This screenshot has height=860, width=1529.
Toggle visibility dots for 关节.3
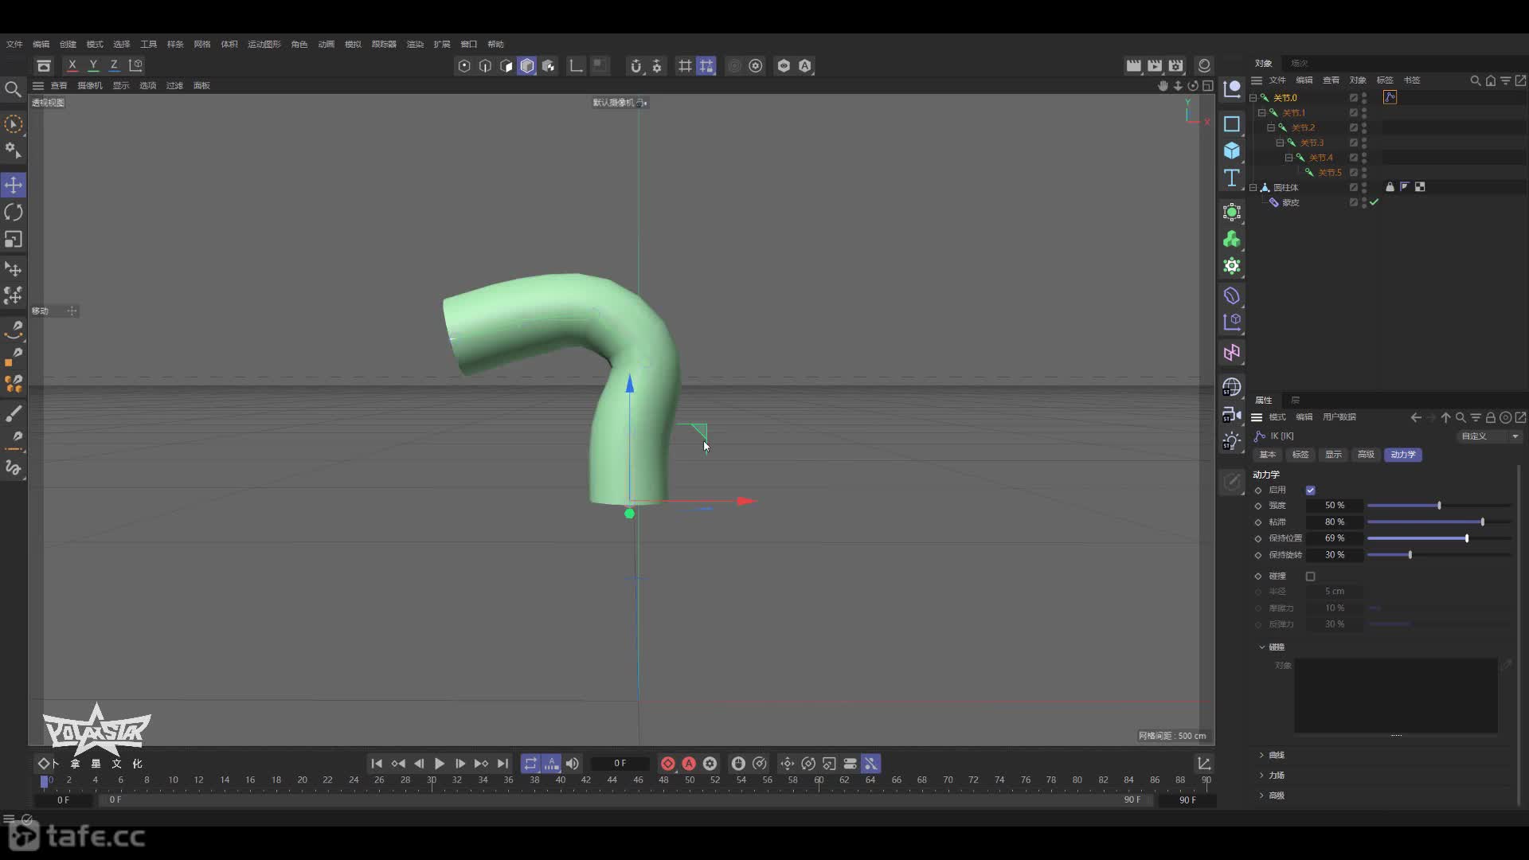coord(1364,143)
